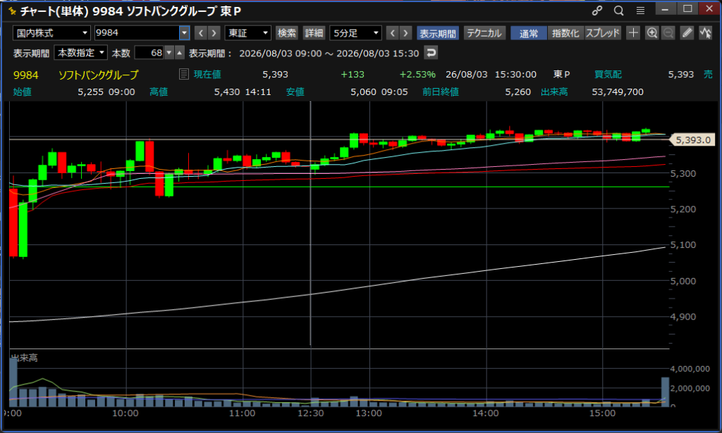The image size is (722, 433).
Task: Toggle the 表示期間 display period button
Action: (437, 33)
